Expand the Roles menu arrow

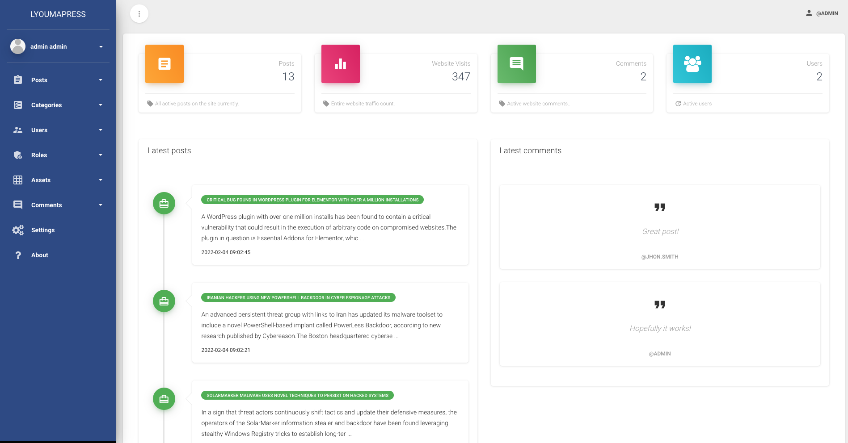point(101,155)
